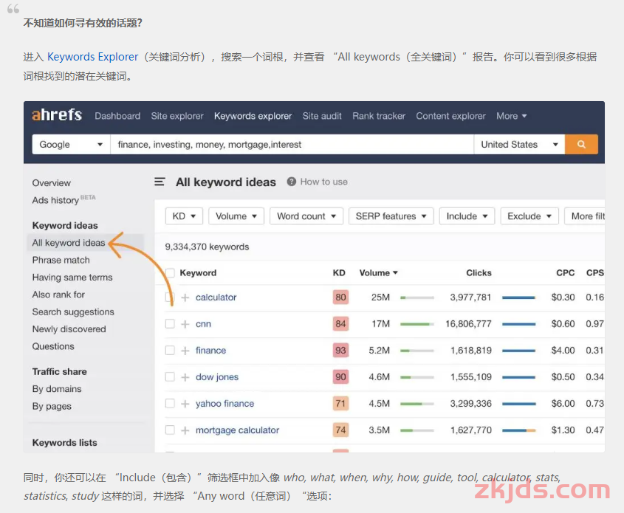Open the calculator keyword link
This screenshot has height=513, width=624.
[216, 297]
